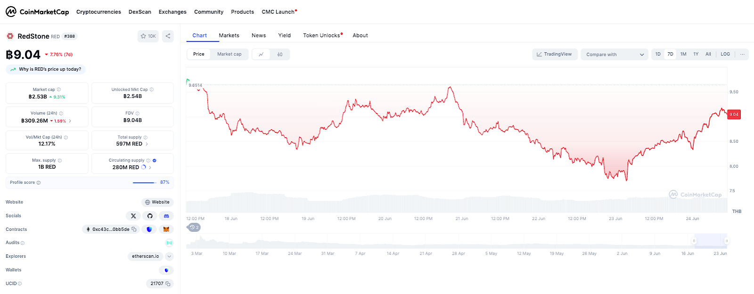The image size is (754, 294).
Task: Copy the 0xc43c contract address
Action: [x=134, y=229]
